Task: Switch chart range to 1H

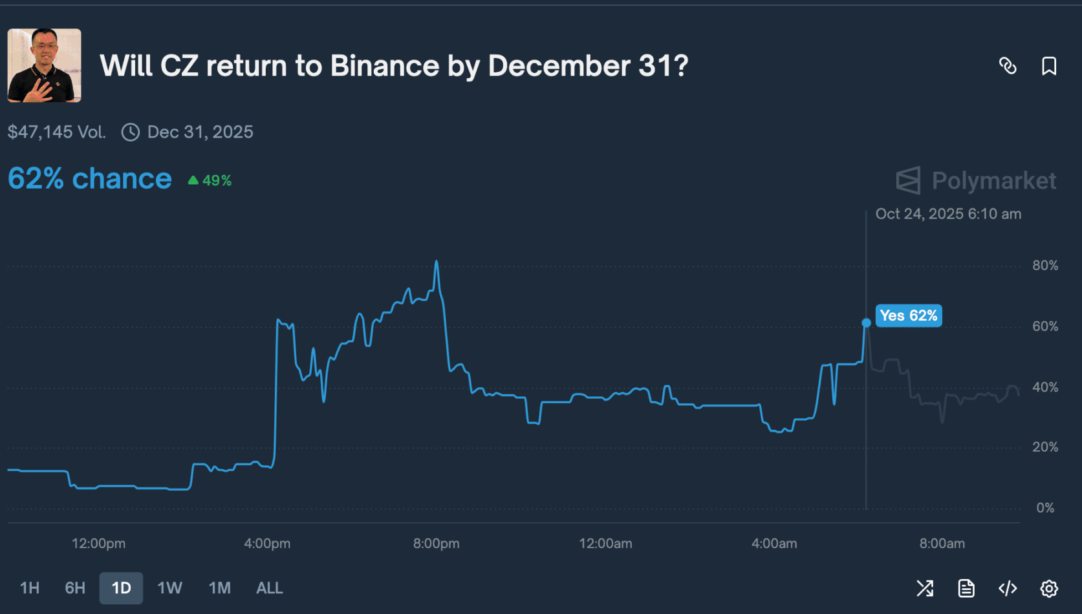Action: pos(30,588)
